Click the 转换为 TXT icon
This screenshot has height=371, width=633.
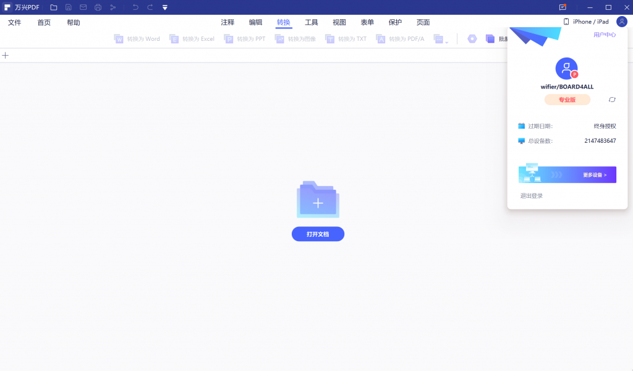330,39
